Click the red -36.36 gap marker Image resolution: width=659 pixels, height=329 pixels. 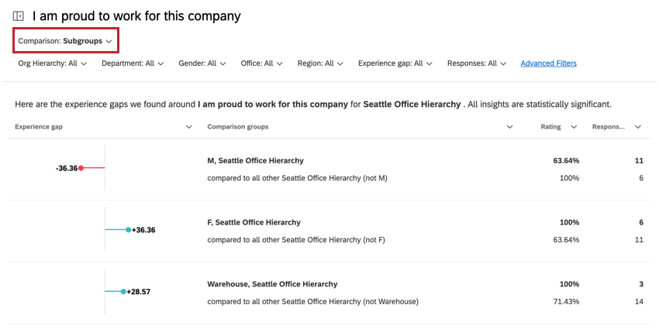pyautogui.click(x=81, y=168)
